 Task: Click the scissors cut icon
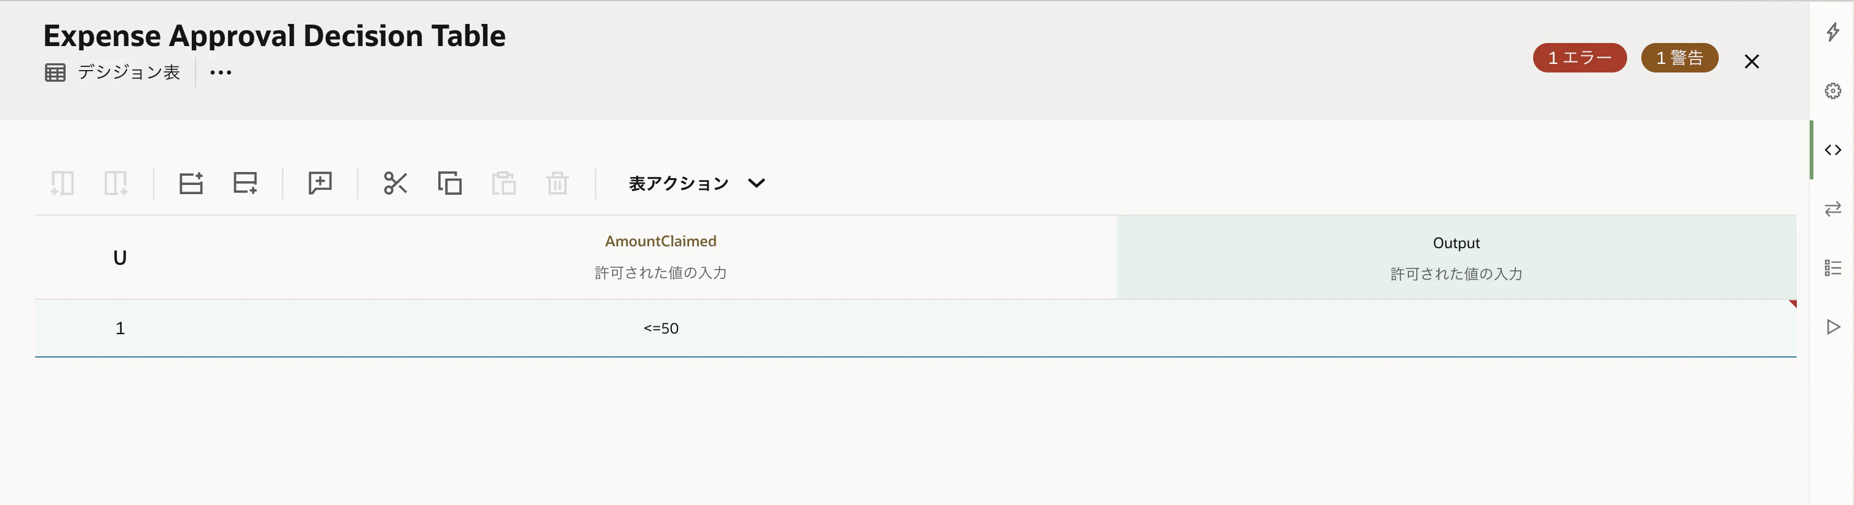tap(395, 182)
